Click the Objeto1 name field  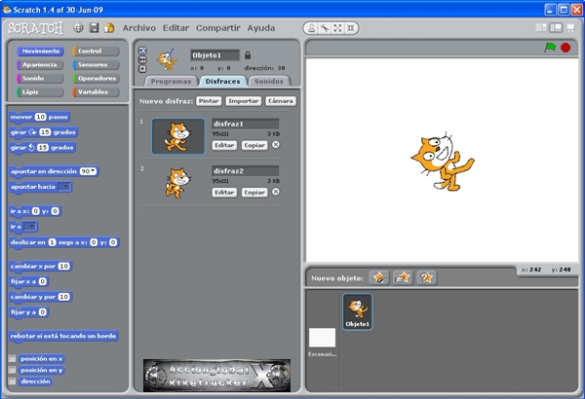point(214,55)
